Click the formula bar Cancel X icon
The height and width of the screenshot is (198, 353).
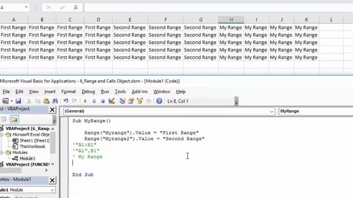[49, 8]
